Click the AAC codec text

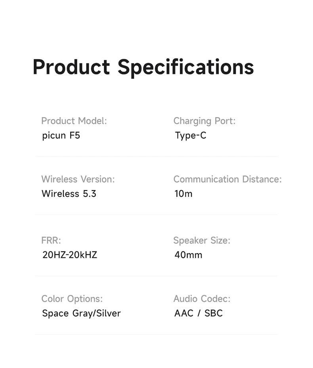coord(184,313)
